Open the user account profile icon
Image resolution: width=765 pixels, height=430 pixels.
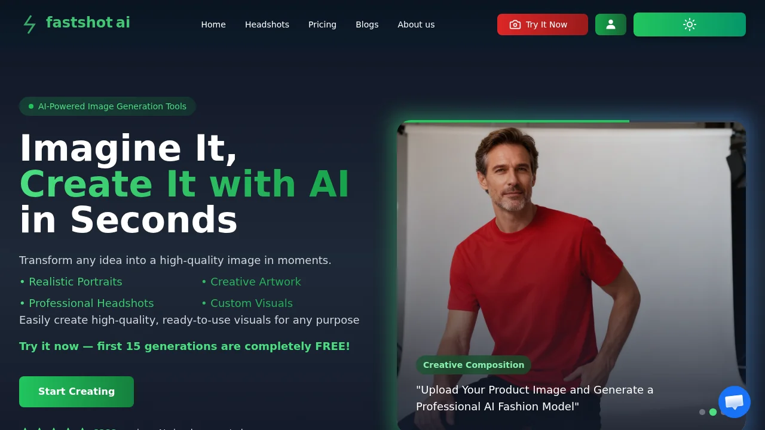[611, 24]
